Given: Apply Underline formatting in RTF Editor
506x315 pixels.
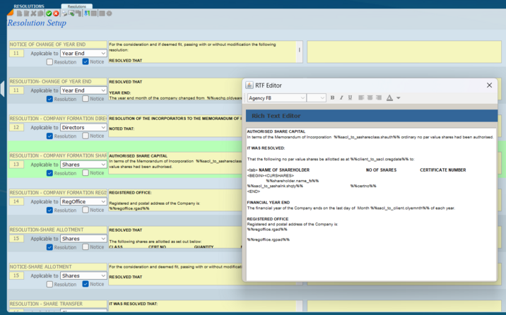Looking at the screenshot, I should (350, 98).
